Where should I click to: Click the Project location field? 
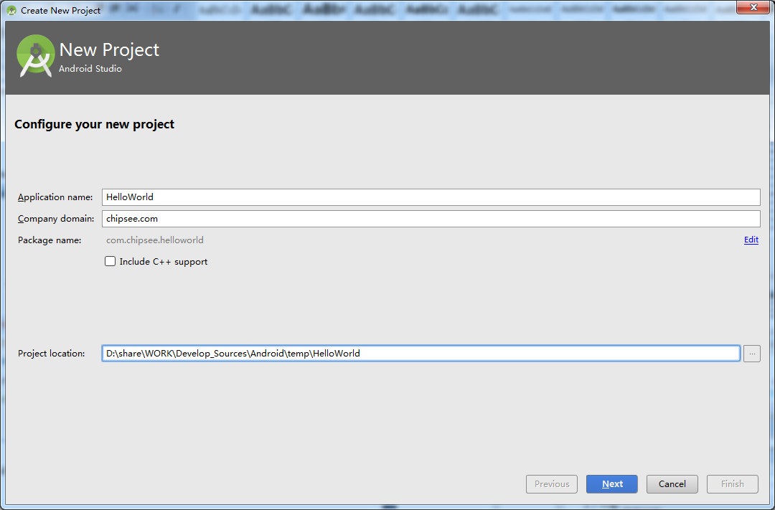click(421, 354)
